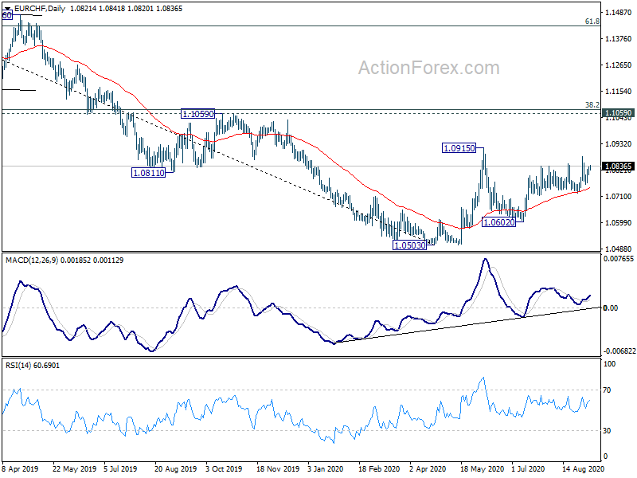The image size is (637, 478).
Task: Click the chart dropdown triangle beside EURCHF
Action: (8, 8)
